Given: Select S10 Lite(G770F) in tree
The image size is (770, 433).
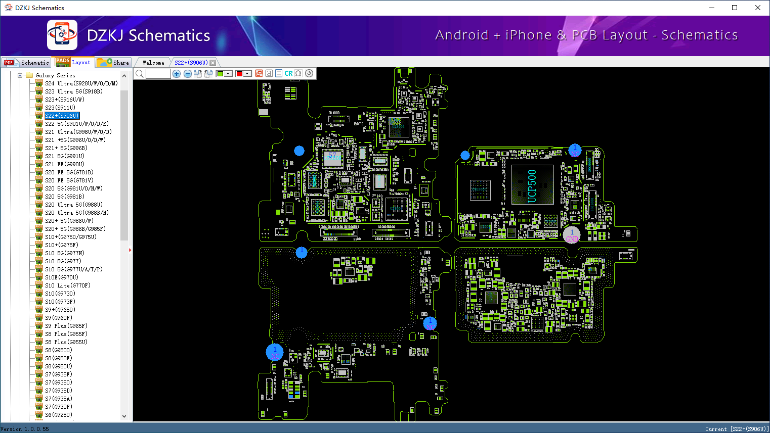Looking at the screenshot, I should tap(68, 285).
